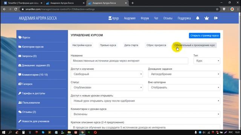Reload the page with the refresh icon
Image resolution: width=241 pixels, height=135 pixels.
tap(16, 9)
